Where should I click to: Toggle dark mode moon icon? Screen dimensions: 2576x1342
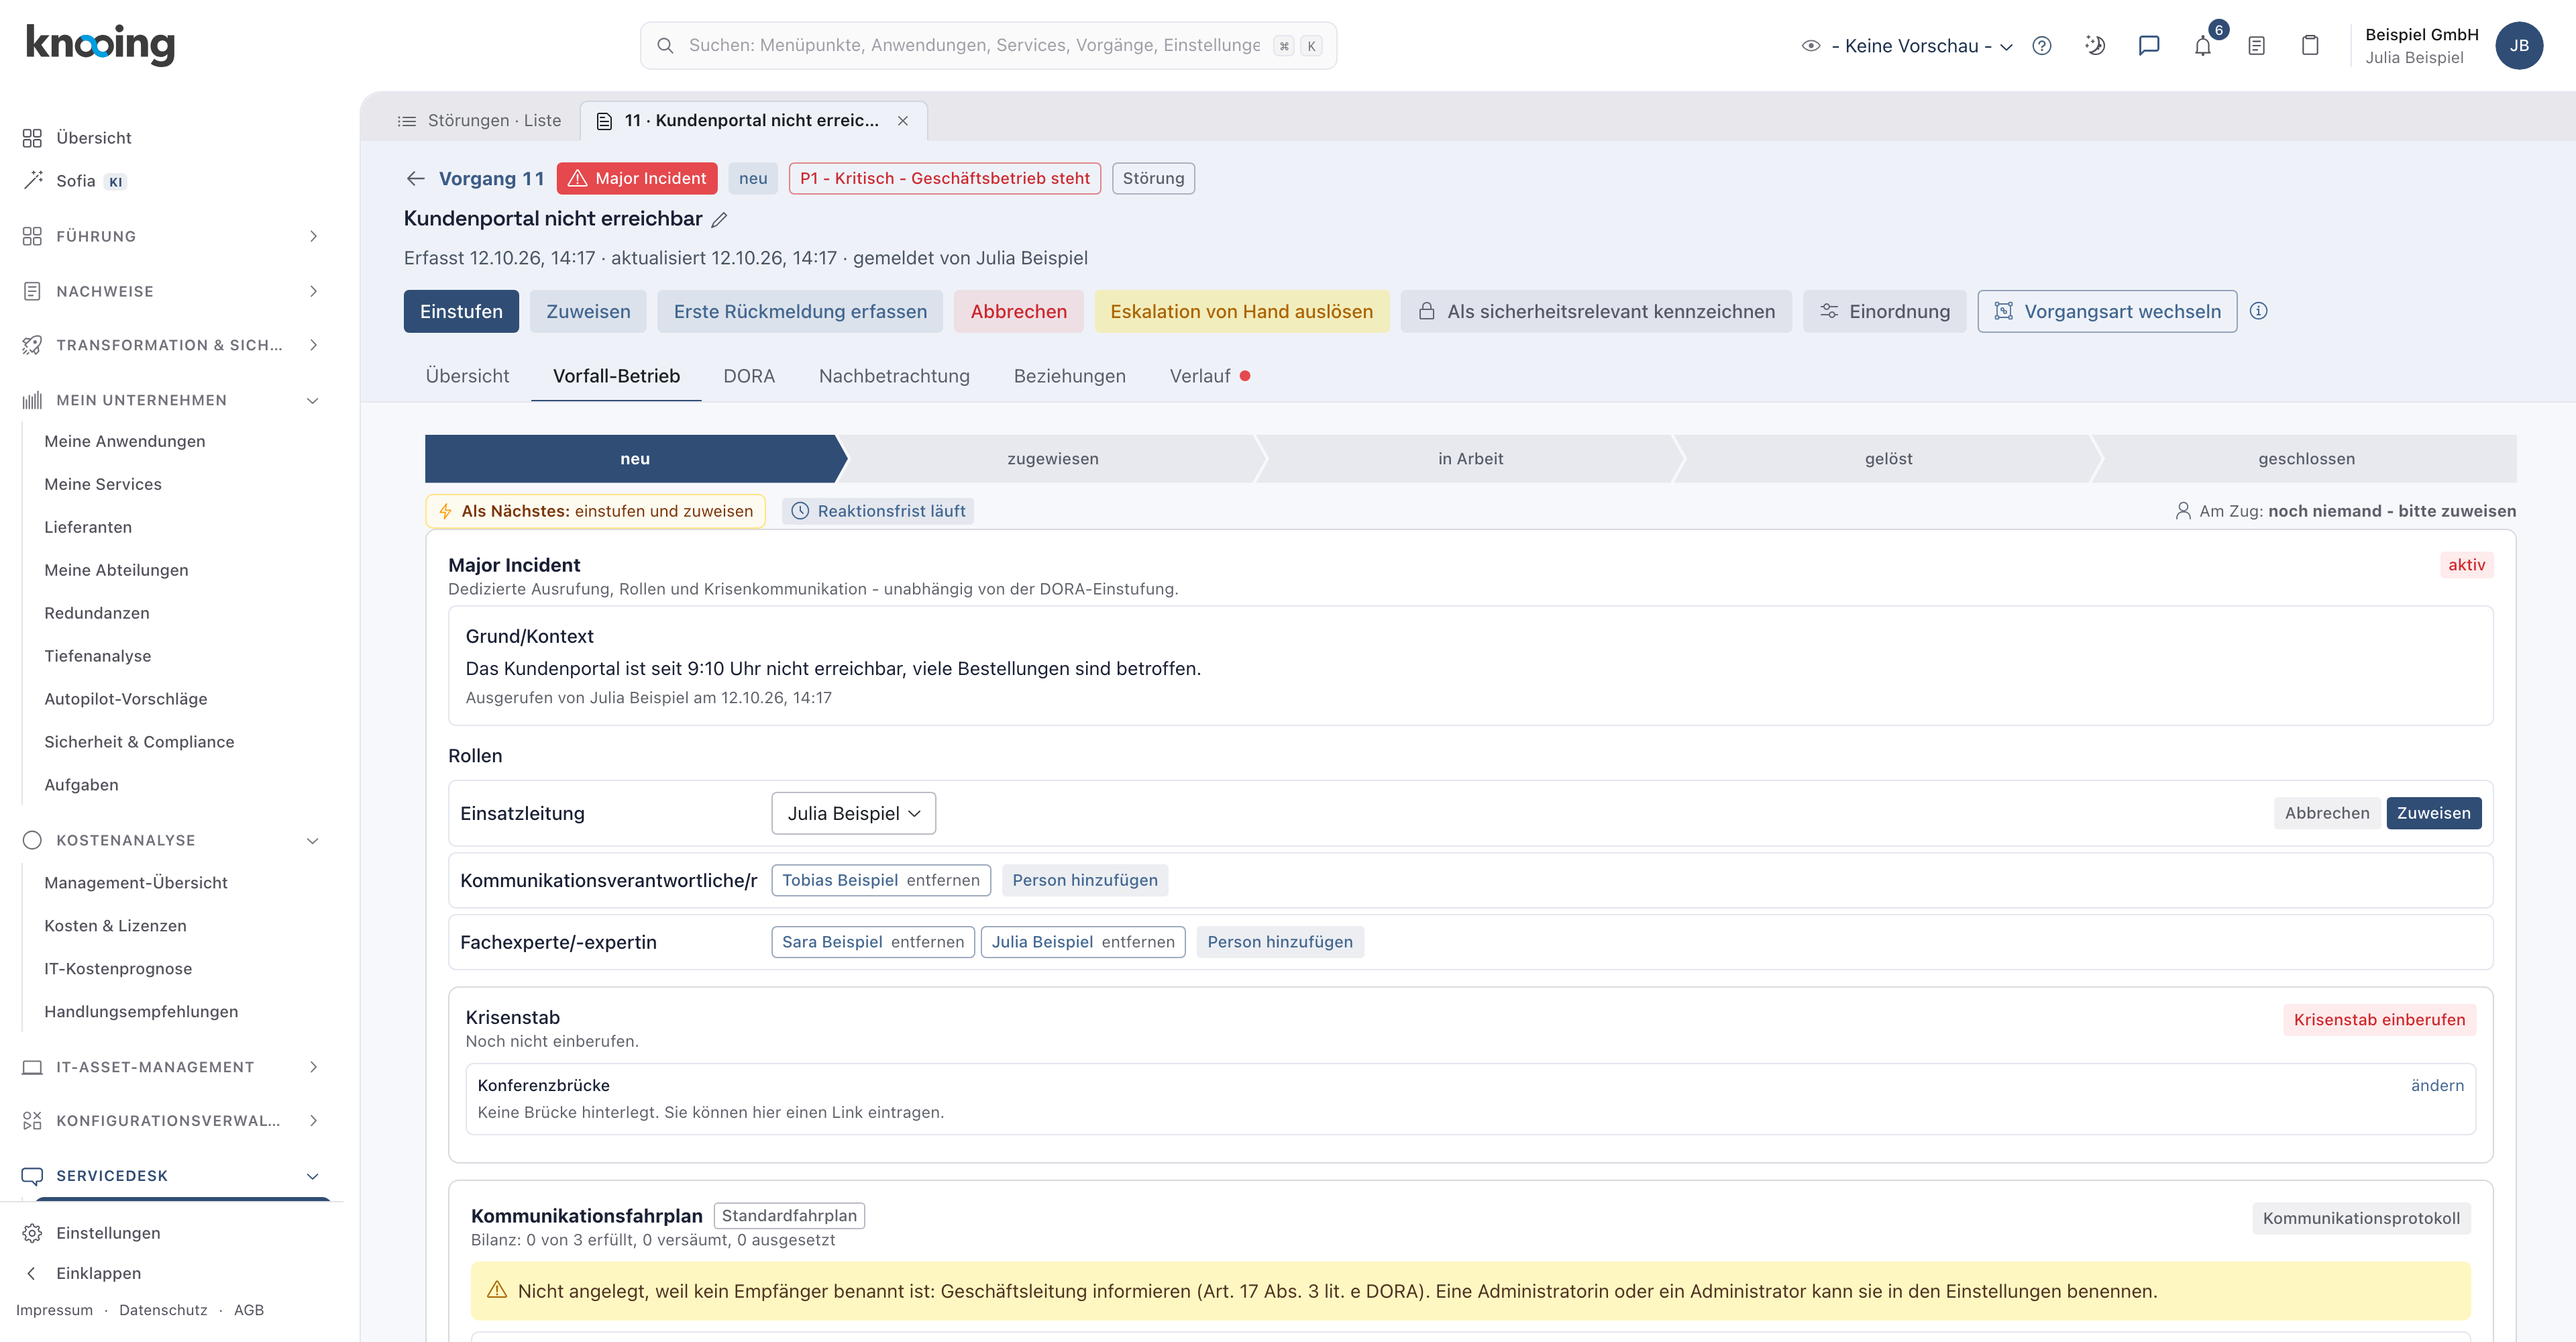click(x=2095, y=46)
